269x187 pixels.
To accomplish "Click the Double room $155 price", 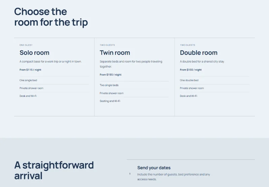I will 191,70.
